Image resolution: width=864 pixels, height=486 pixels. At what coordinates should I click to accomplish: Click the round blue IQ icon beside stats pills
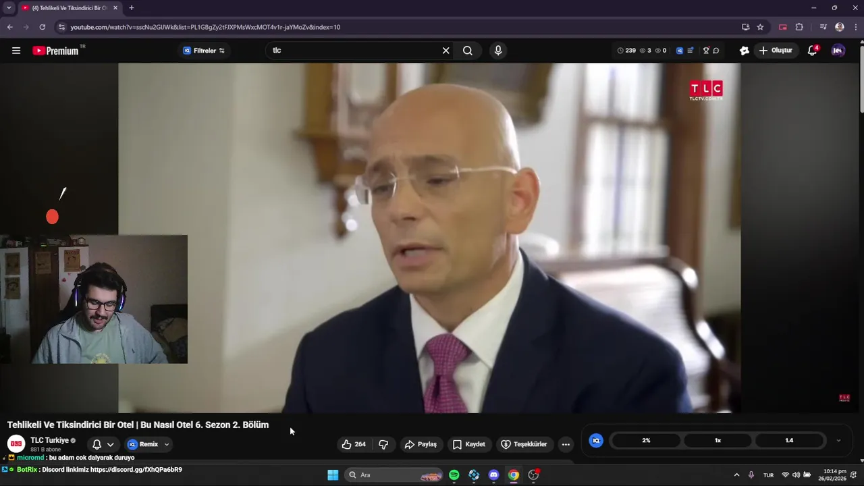[x=596, y=440]
